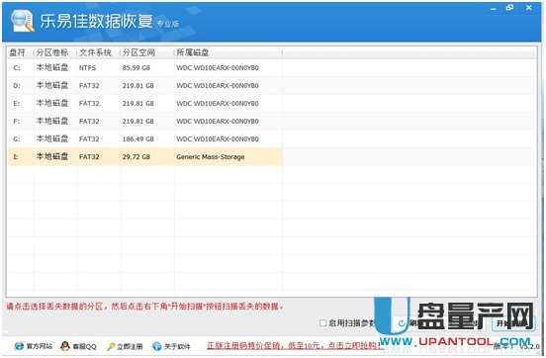The height and width of the screenshot is (358, 546).
Task: Select the C: NTFS 85.59 GB partition row
Action: click(x=144, y=67)
